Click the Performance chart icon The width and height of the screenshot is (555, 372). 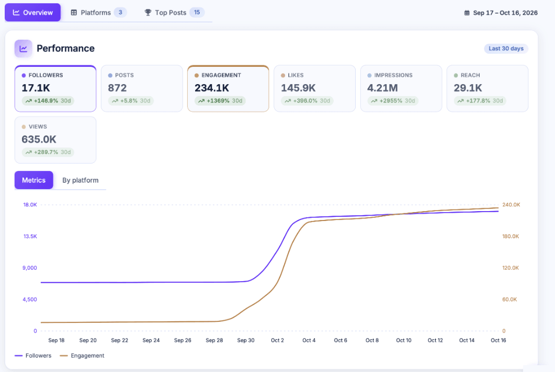coord(24,49)
